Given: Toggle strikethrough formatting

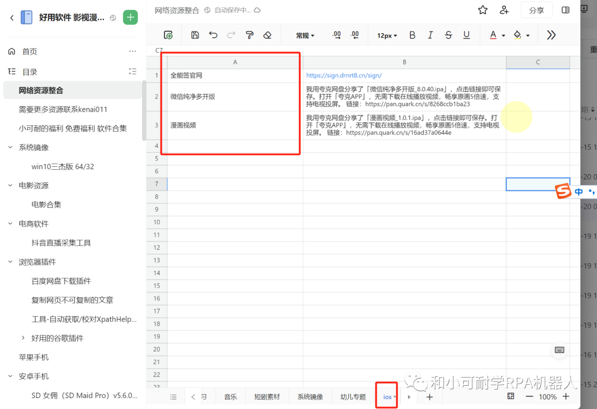Looking at the screenshot, I should click(448, 35).
